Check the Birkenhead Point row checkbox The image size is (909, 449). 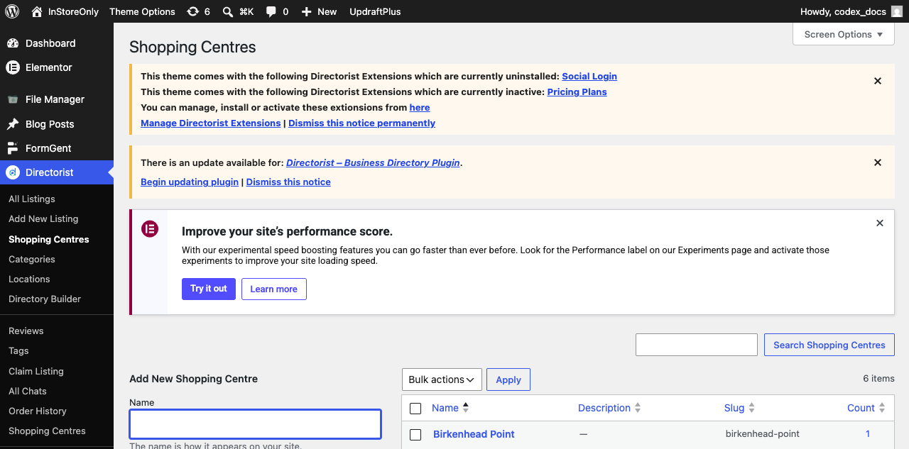click(x=416, y=435)
